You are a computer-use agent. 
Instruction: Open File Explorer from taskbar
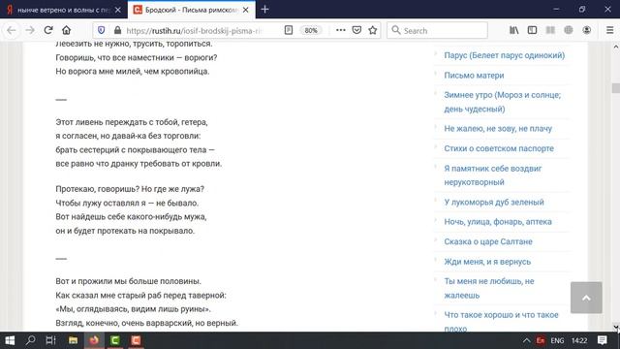pyautogui.click(x=74, y=340)
